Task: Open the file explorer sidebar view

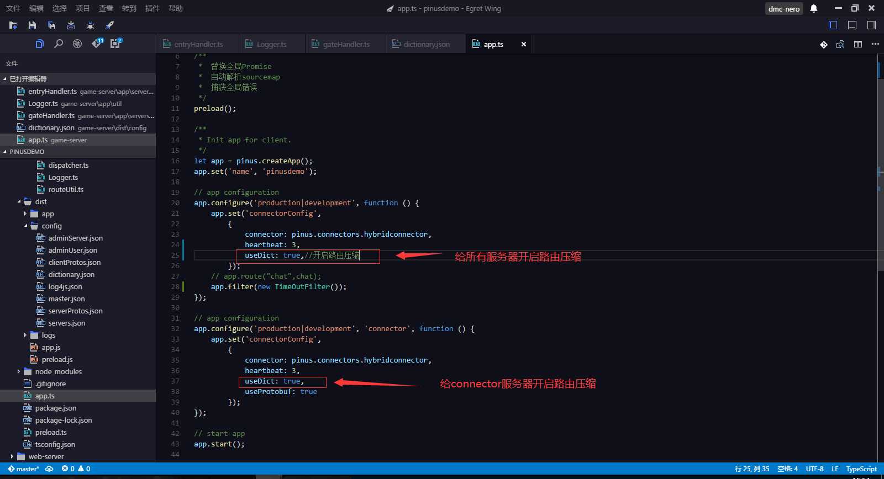Action: pos(40,44)
